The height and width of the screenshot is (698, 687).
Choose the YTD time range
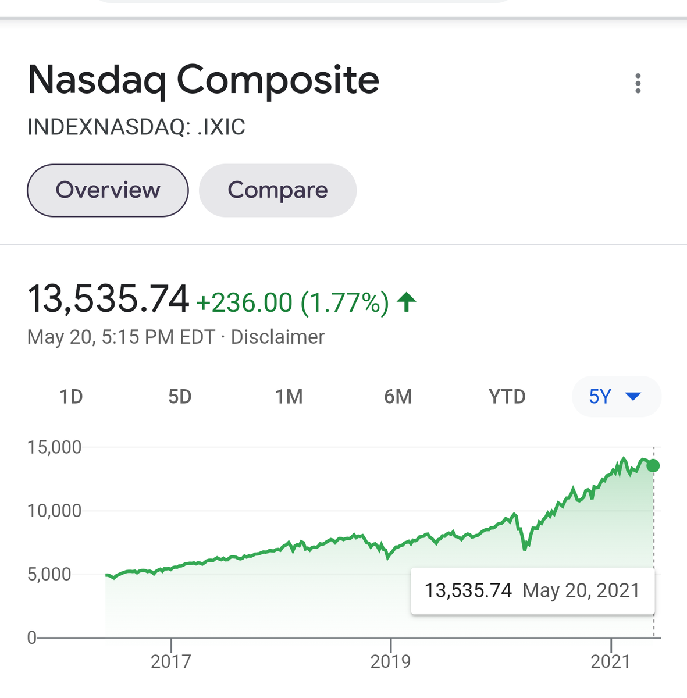tap(507, 397)
